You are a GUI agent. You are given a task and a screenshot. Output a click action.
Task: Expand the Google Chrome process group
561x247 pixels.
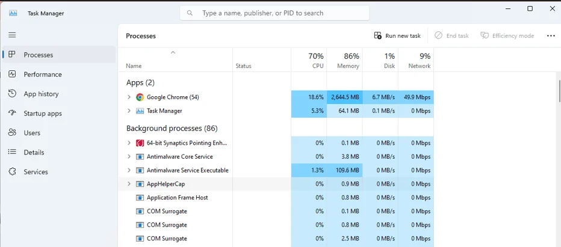click(x=129, y=97)
